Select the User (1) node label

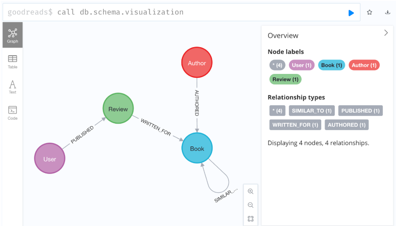[x=302, y=65]
